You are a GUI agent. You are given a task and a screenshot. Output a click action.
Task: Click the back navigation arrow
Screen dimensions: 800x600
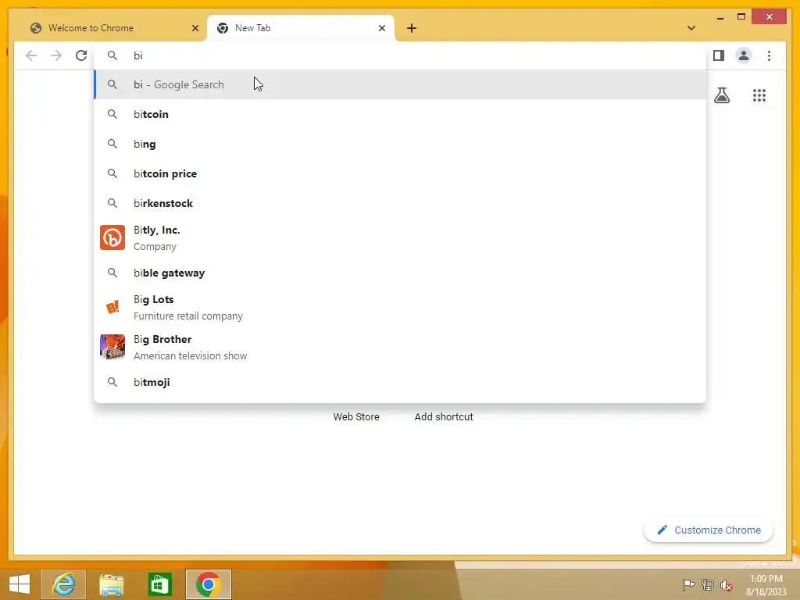coord(31,55)
